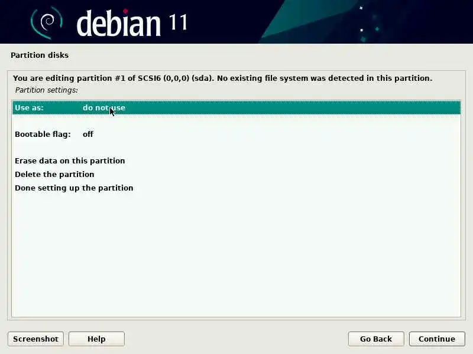The height and width of the screenshot is (354, 473).
Task: Click the "Partition settings:" italic label
Action: click(x=47, y=90)
